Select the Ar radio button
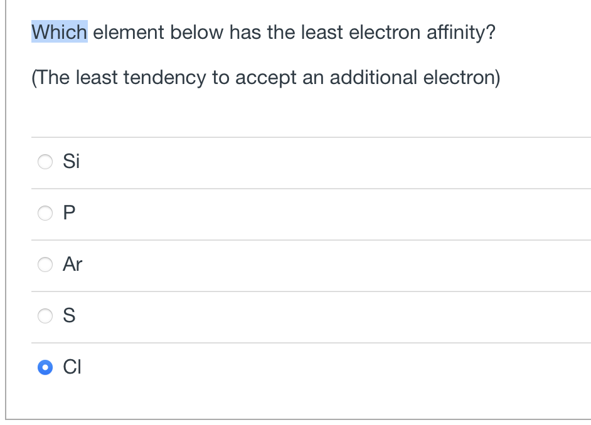Viewport: 591px width, 425px height. [45, 265]
